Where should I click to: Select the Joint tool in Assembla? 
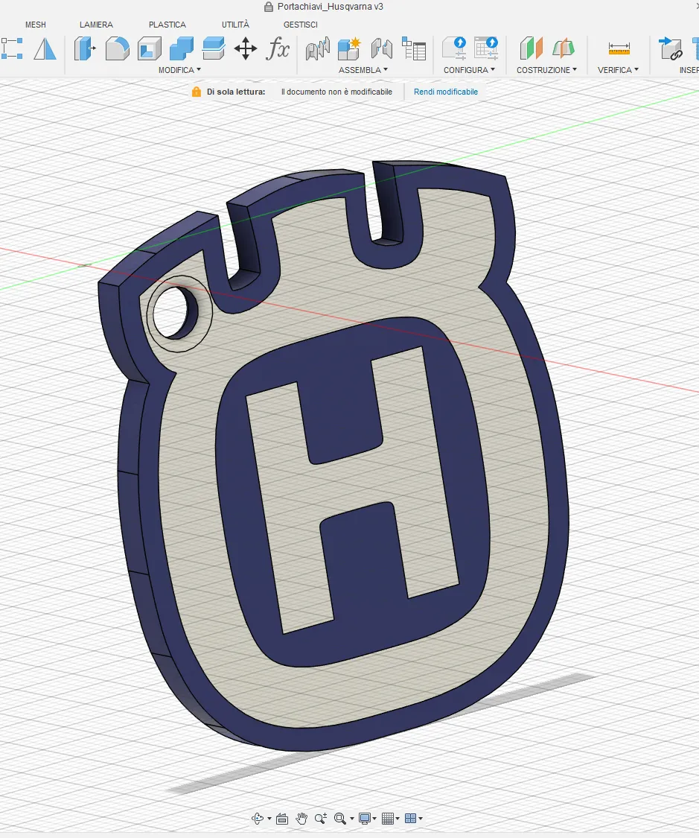[x=318, y=49]
